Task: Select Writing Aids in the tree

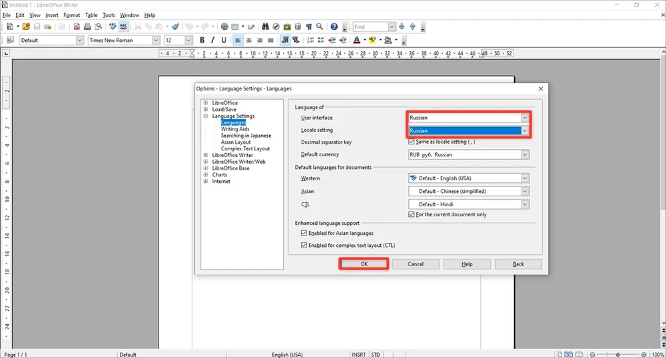Action: tap(235, 129)
